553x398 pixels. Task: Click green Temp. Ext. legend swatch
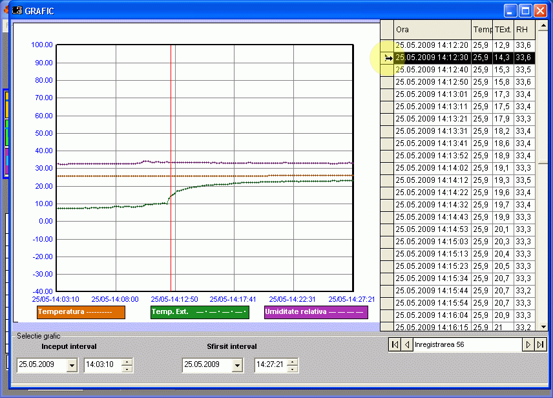(x=200, y=312)
